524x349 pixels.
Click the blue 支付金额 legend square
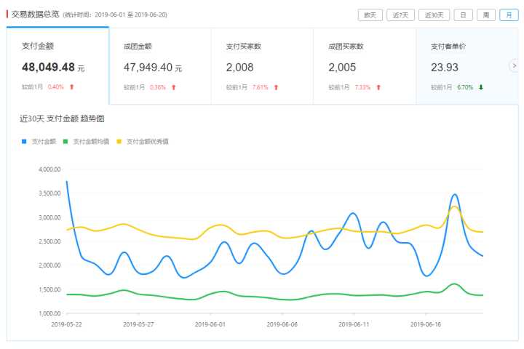(24, 141)
